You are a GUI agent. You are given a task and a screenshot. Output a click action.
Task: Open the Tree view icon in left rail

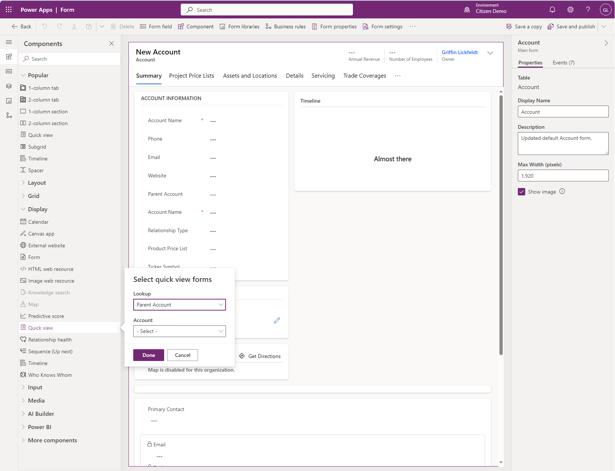(9, 86)
